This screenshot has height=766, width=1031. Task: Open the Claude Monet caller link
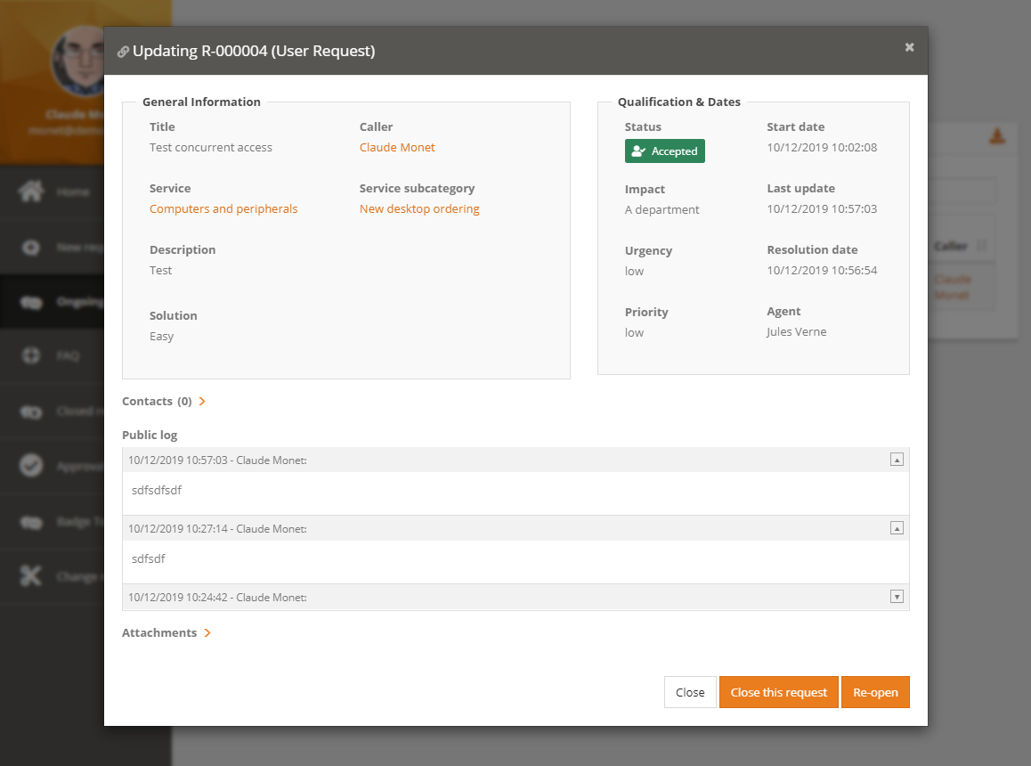[397, 147]
